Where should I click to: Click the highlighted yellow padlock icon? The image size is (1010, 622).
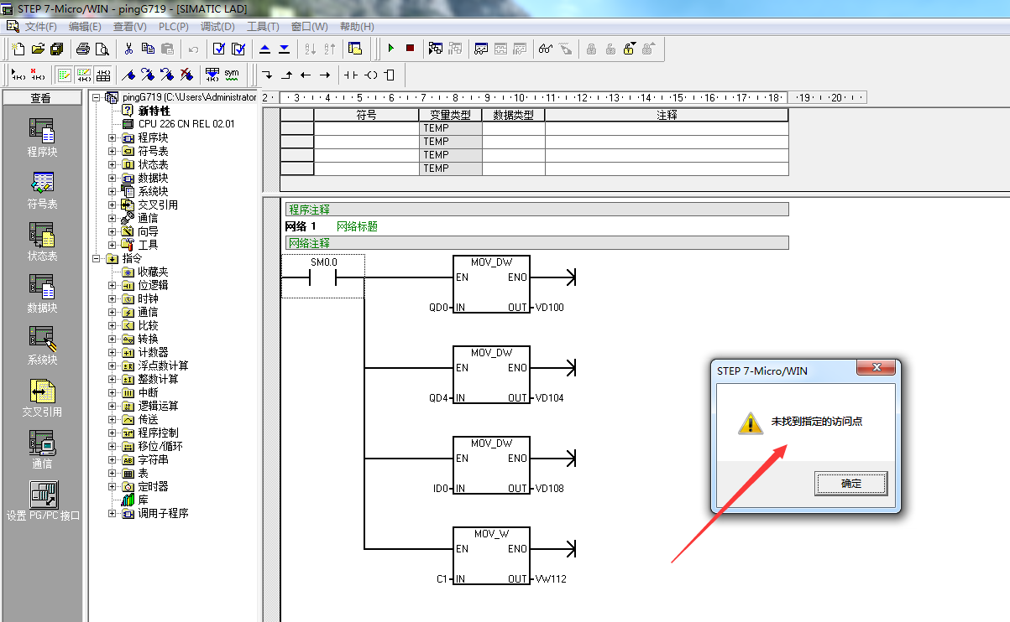pyautogui.click(x=629, y=49)
